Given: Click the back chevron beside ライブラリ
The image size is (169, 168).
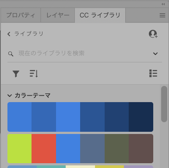Looking at the screenshot, I should tap(9, 34).
